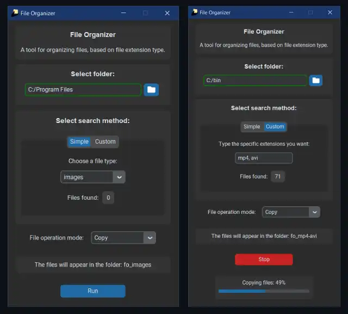Click 'Select search method:' heading in right window
Screen dimensions: 348x314
tap(264, 108)
